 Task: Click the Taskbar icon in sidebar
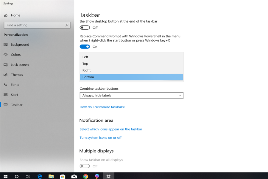[5, 104]
